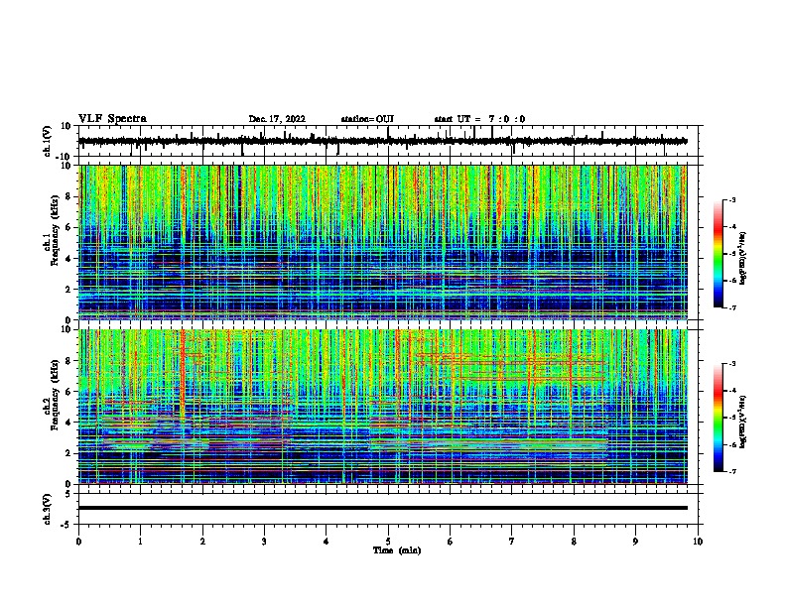Click the "6" kHz tick on ch.1 frequency axis
Screen dimensions: 786x607
[x=68, y=228]
